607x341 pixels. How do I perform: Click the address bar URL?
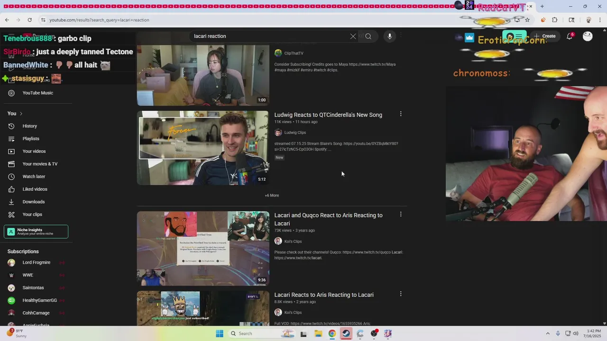(99, 20)
